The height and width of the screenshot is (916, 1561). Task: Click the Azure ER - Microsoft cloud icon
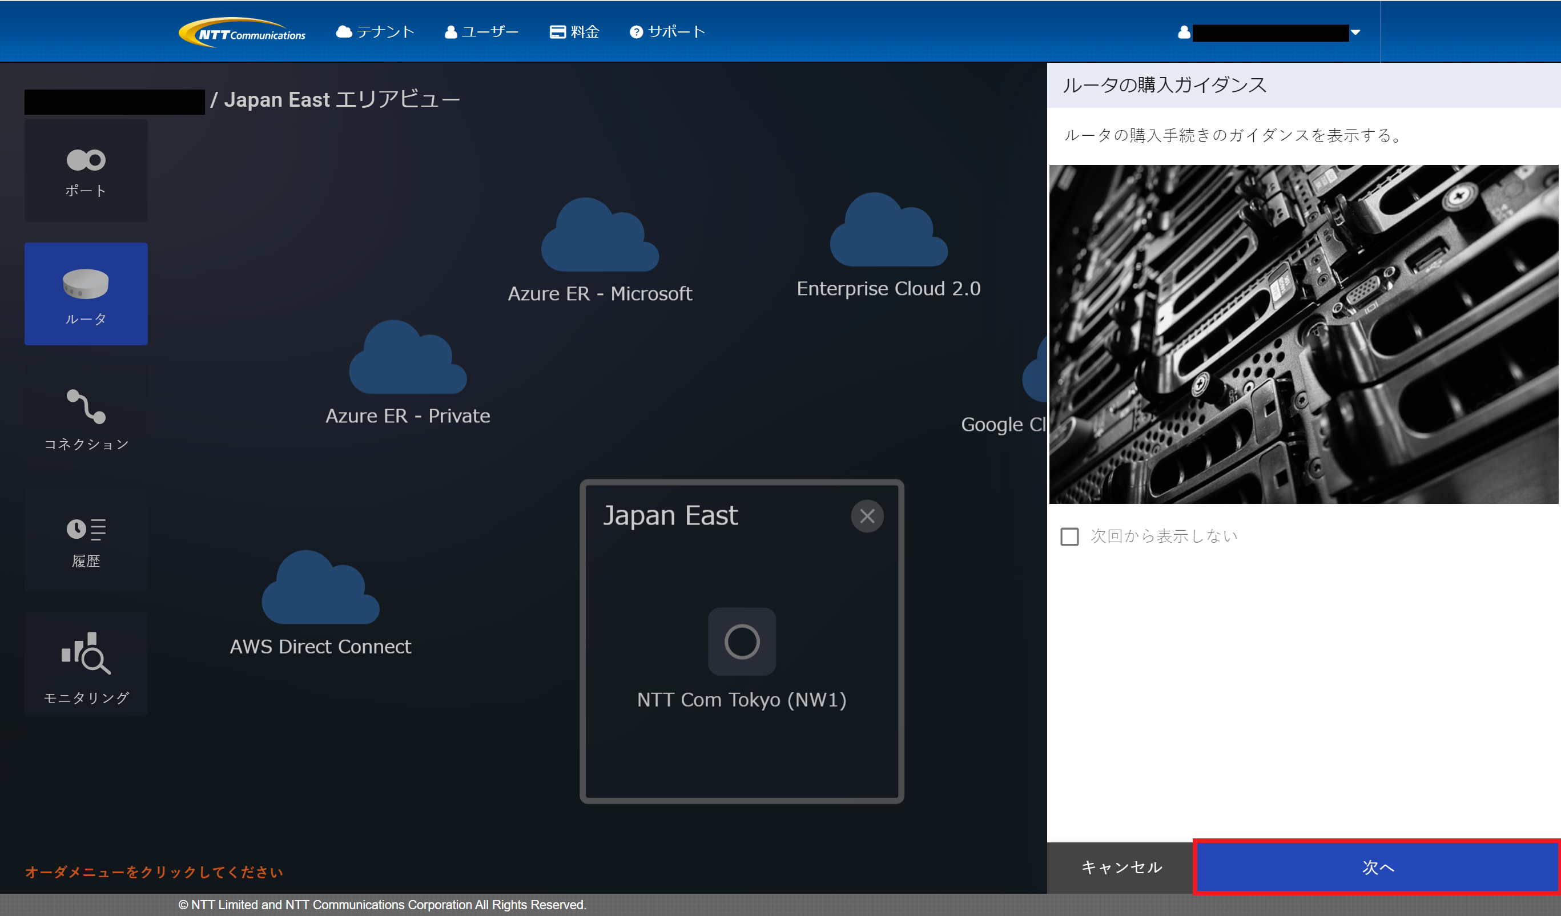pos(599,239)
